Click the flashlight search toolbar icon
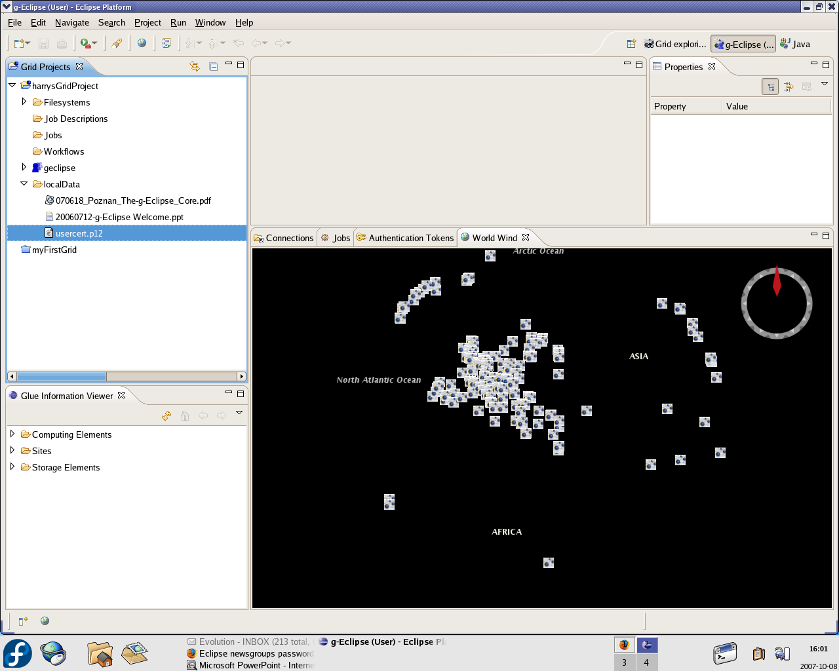 click(x=117, y=43)
